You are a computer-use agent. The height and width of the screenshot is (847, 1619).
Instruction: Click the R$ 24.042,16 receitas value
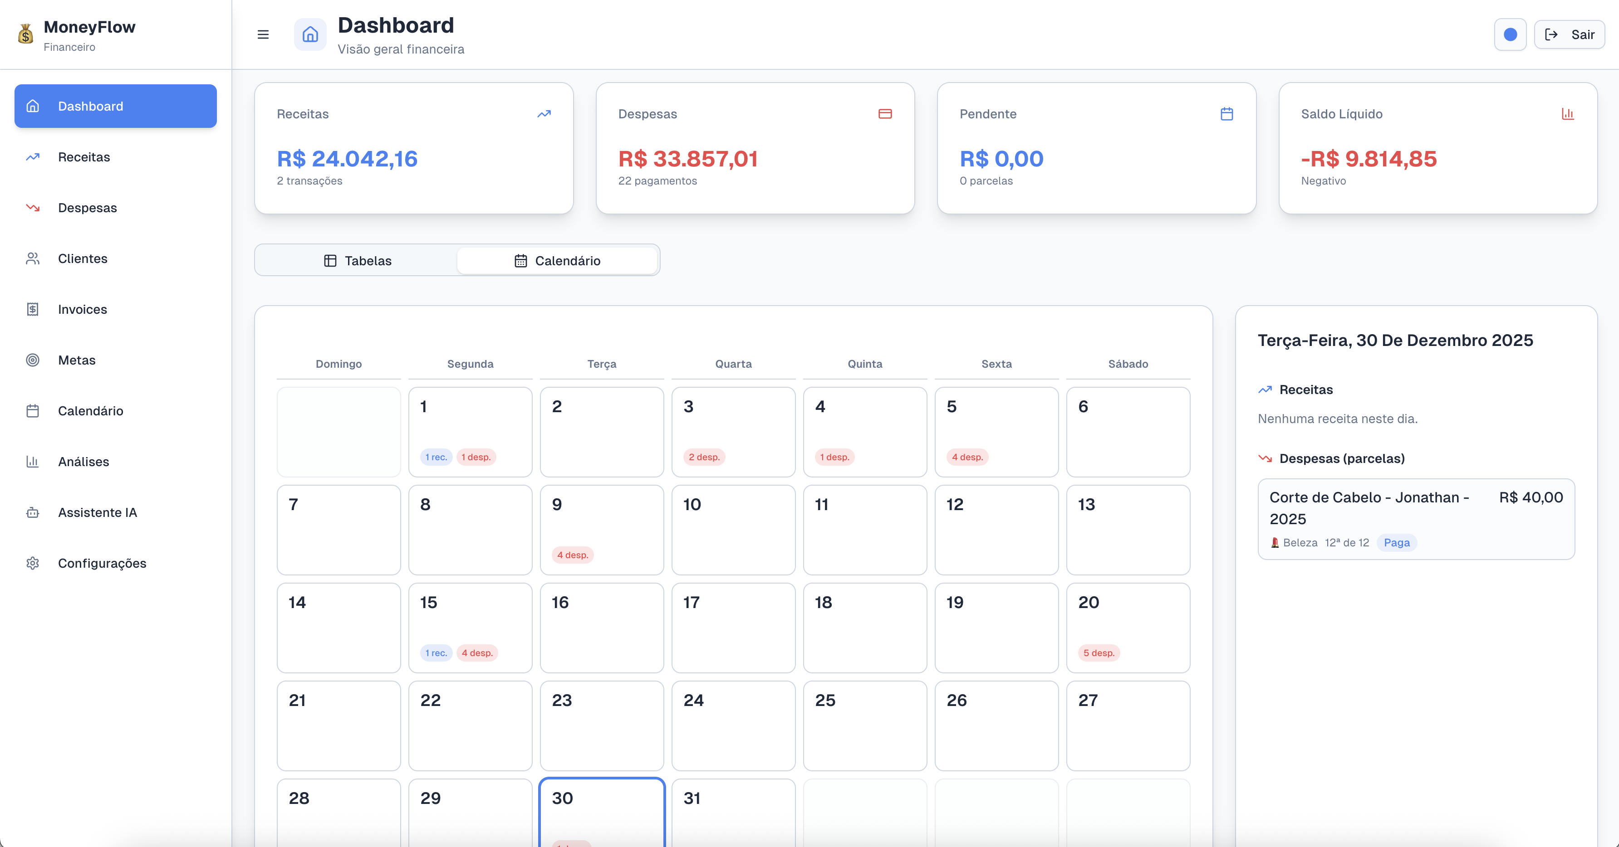click(347, 159)
